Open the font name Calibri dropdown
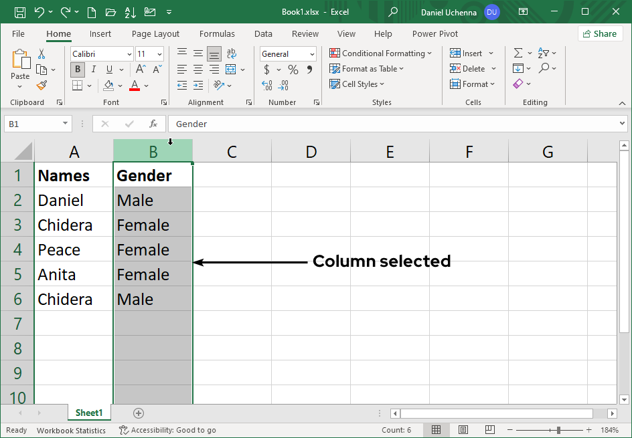 (x=129, y=54)
